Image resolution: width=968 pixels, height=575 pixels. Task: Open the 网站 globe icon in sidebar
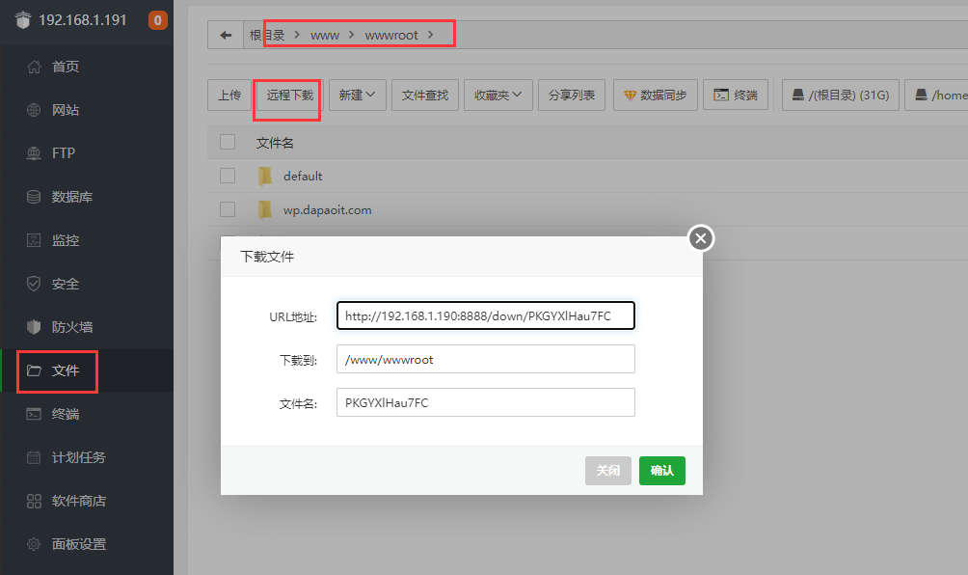point(34,110)
